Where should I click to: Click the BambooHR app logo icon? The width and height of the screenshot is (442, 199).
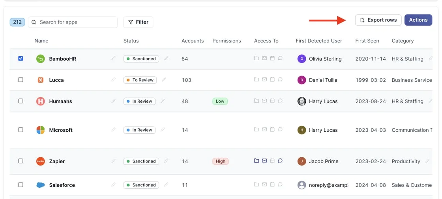coord(41,59)
